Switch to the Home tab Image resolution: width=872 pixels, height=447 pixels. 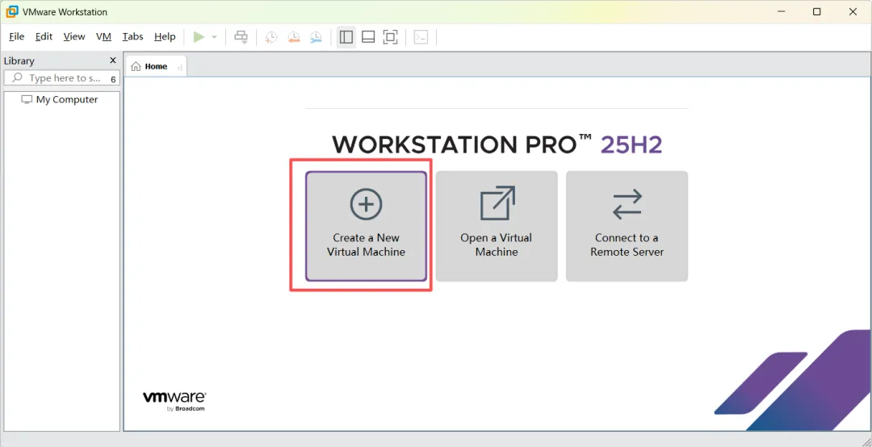(x=155, y=66)
